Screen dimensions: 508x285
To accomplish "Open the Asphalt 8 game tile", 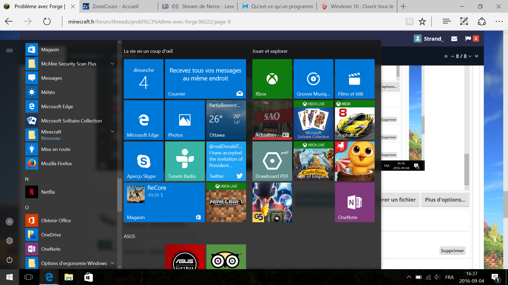I will (355, 120).
